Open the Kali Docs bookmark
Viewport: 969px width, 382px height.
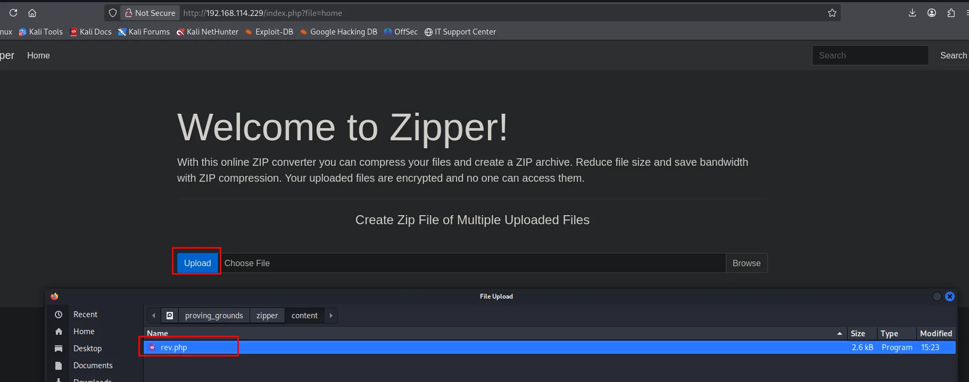click(x=90, y=32)
